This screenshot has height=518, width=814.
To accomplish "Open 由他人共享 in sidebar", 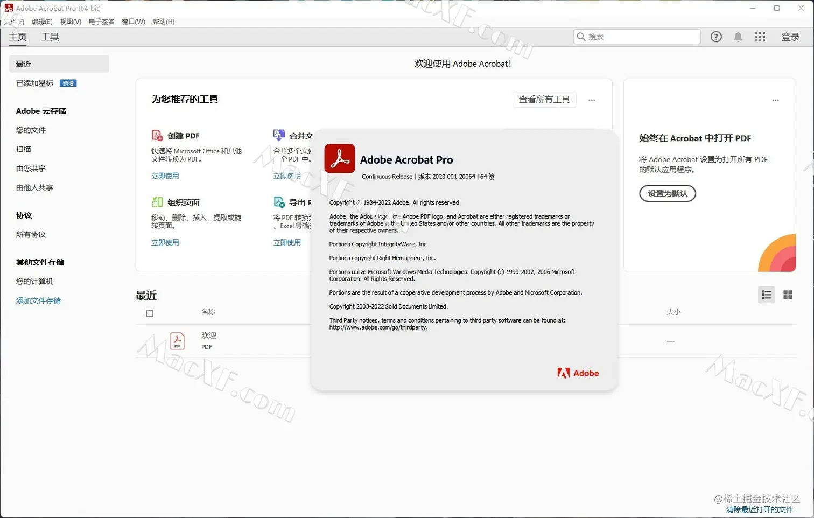I will [34, 188].
